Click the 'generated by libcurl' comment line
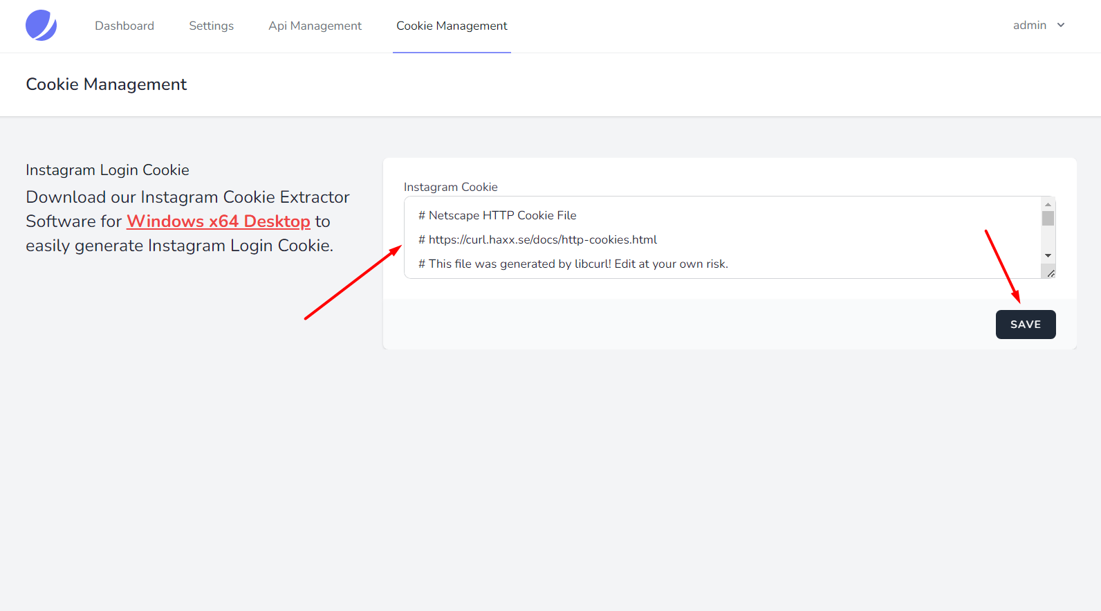This screenshot has width=1101, height=611. click(573, 264)
